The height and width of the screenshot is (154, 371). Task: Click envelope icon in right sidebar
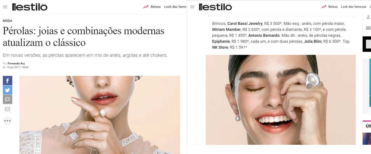368,28
